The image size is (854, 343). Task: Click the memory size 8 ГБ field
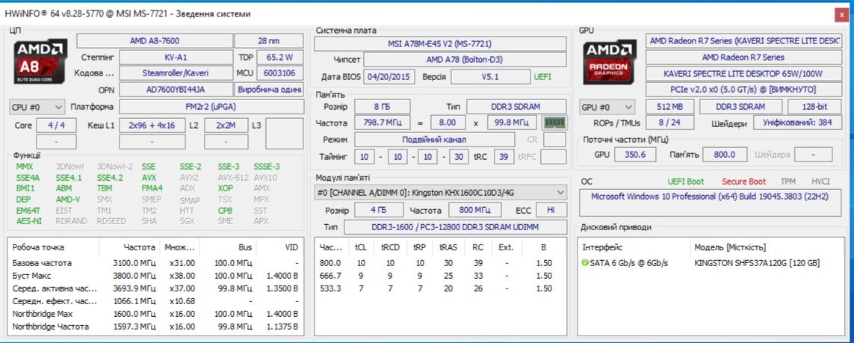[383, 107]
